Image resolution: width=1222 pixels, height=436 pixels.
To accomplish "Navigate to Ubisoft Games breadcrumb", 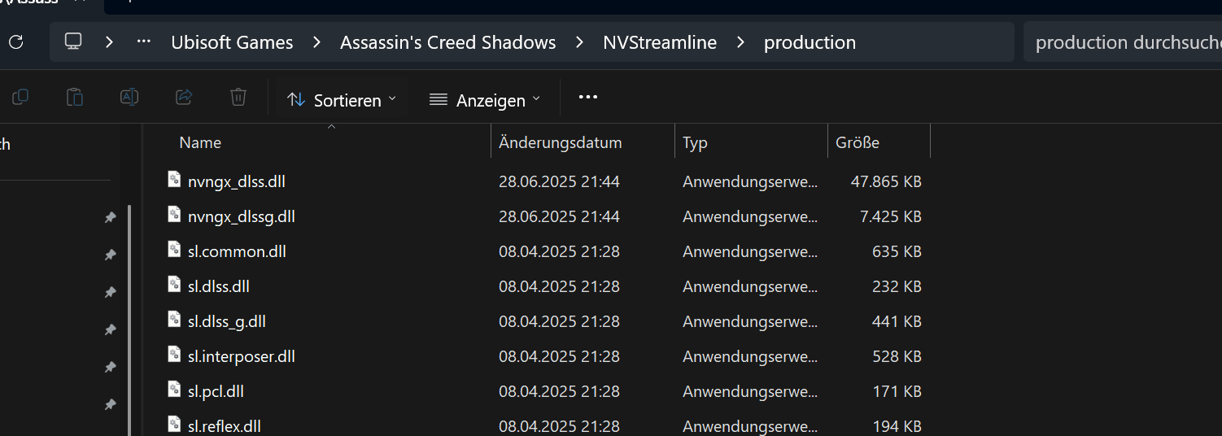I will [232, 42].
